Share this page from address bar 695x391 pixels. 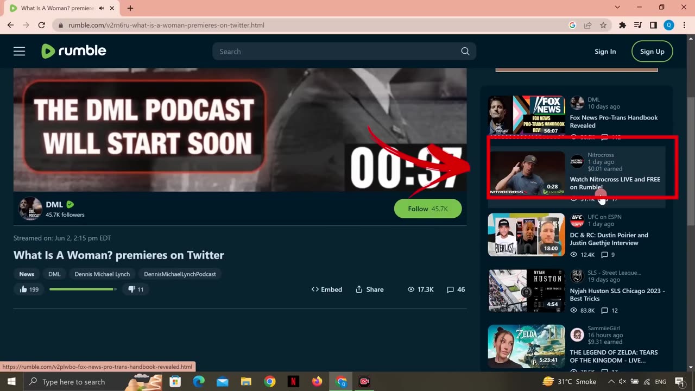(x=587, y=25)
